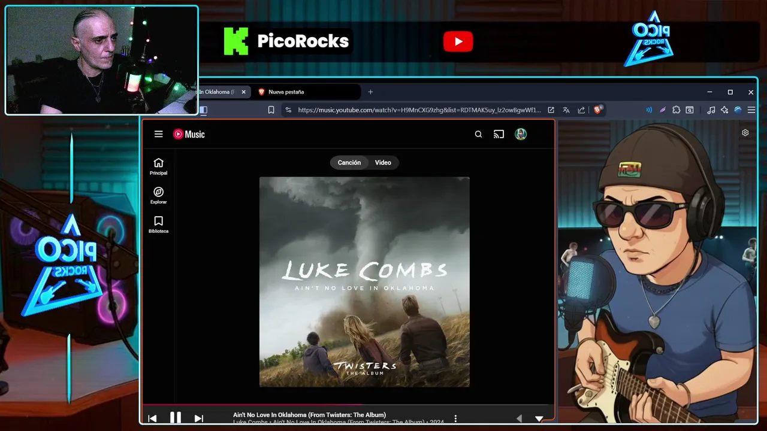Close the In Oklahoma browser tab
The width and height of the screenshot is (767, 431).
(x=243, y=92)
